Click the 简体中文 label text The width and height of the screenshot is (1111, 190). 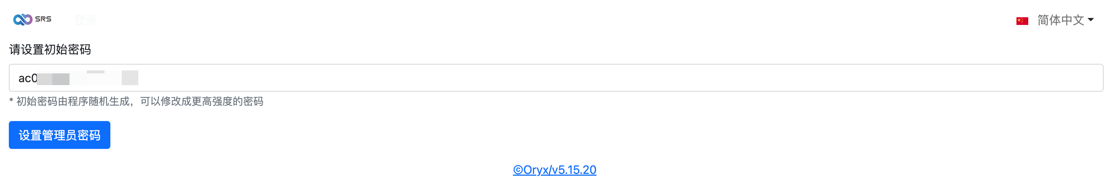click(x=1061, y=20)
